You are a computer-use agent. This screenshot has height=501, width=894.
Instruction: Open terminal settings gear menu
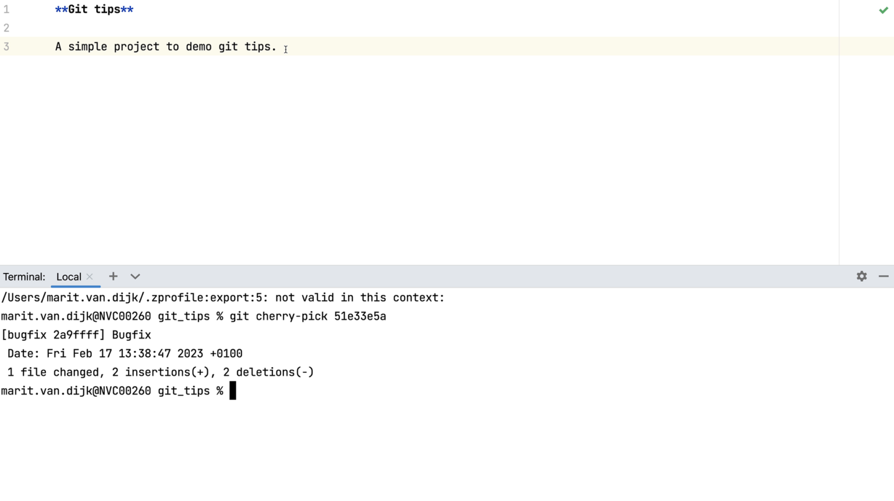click(861, 276)
